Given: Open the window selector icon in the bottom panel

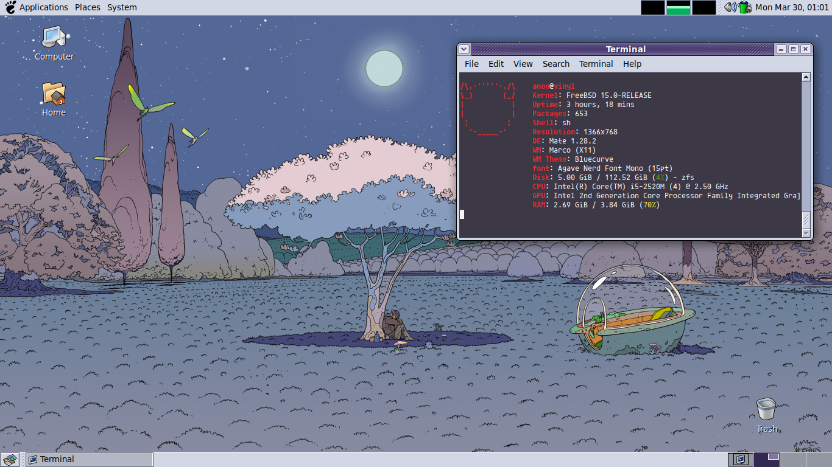Looking at the screenshot, I should pos(741,459).
